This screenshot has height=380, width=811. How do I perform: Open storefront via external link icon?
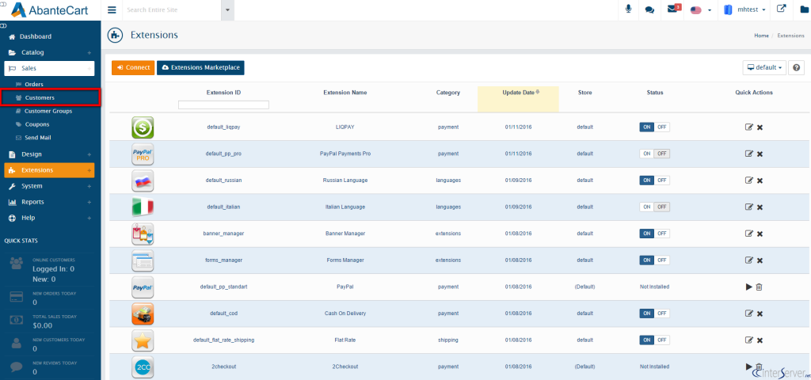click(782, 9)
